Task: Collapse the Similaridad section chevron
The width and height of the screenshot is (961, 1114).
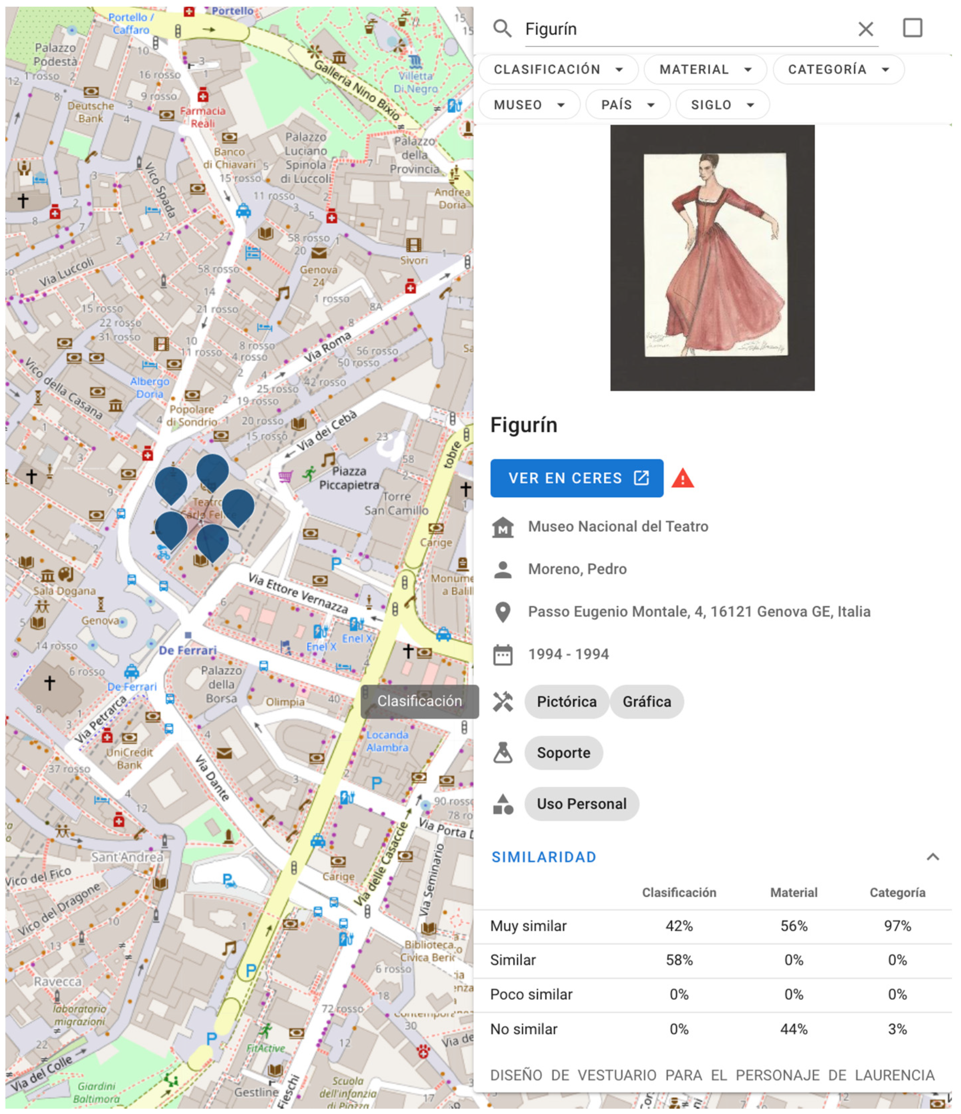Action: click(932, 857)
